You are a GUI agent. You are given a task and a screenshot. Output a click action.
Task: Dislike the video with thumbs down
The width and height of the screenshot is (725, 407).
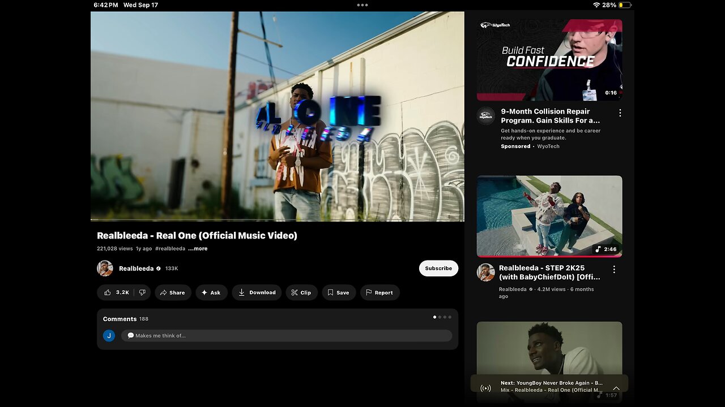pos(142,292)
